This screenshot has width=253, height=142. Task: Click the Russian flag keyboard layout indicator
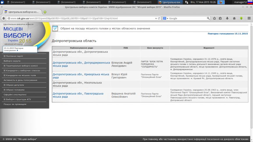pyautogui.click(x=250, y=2)
